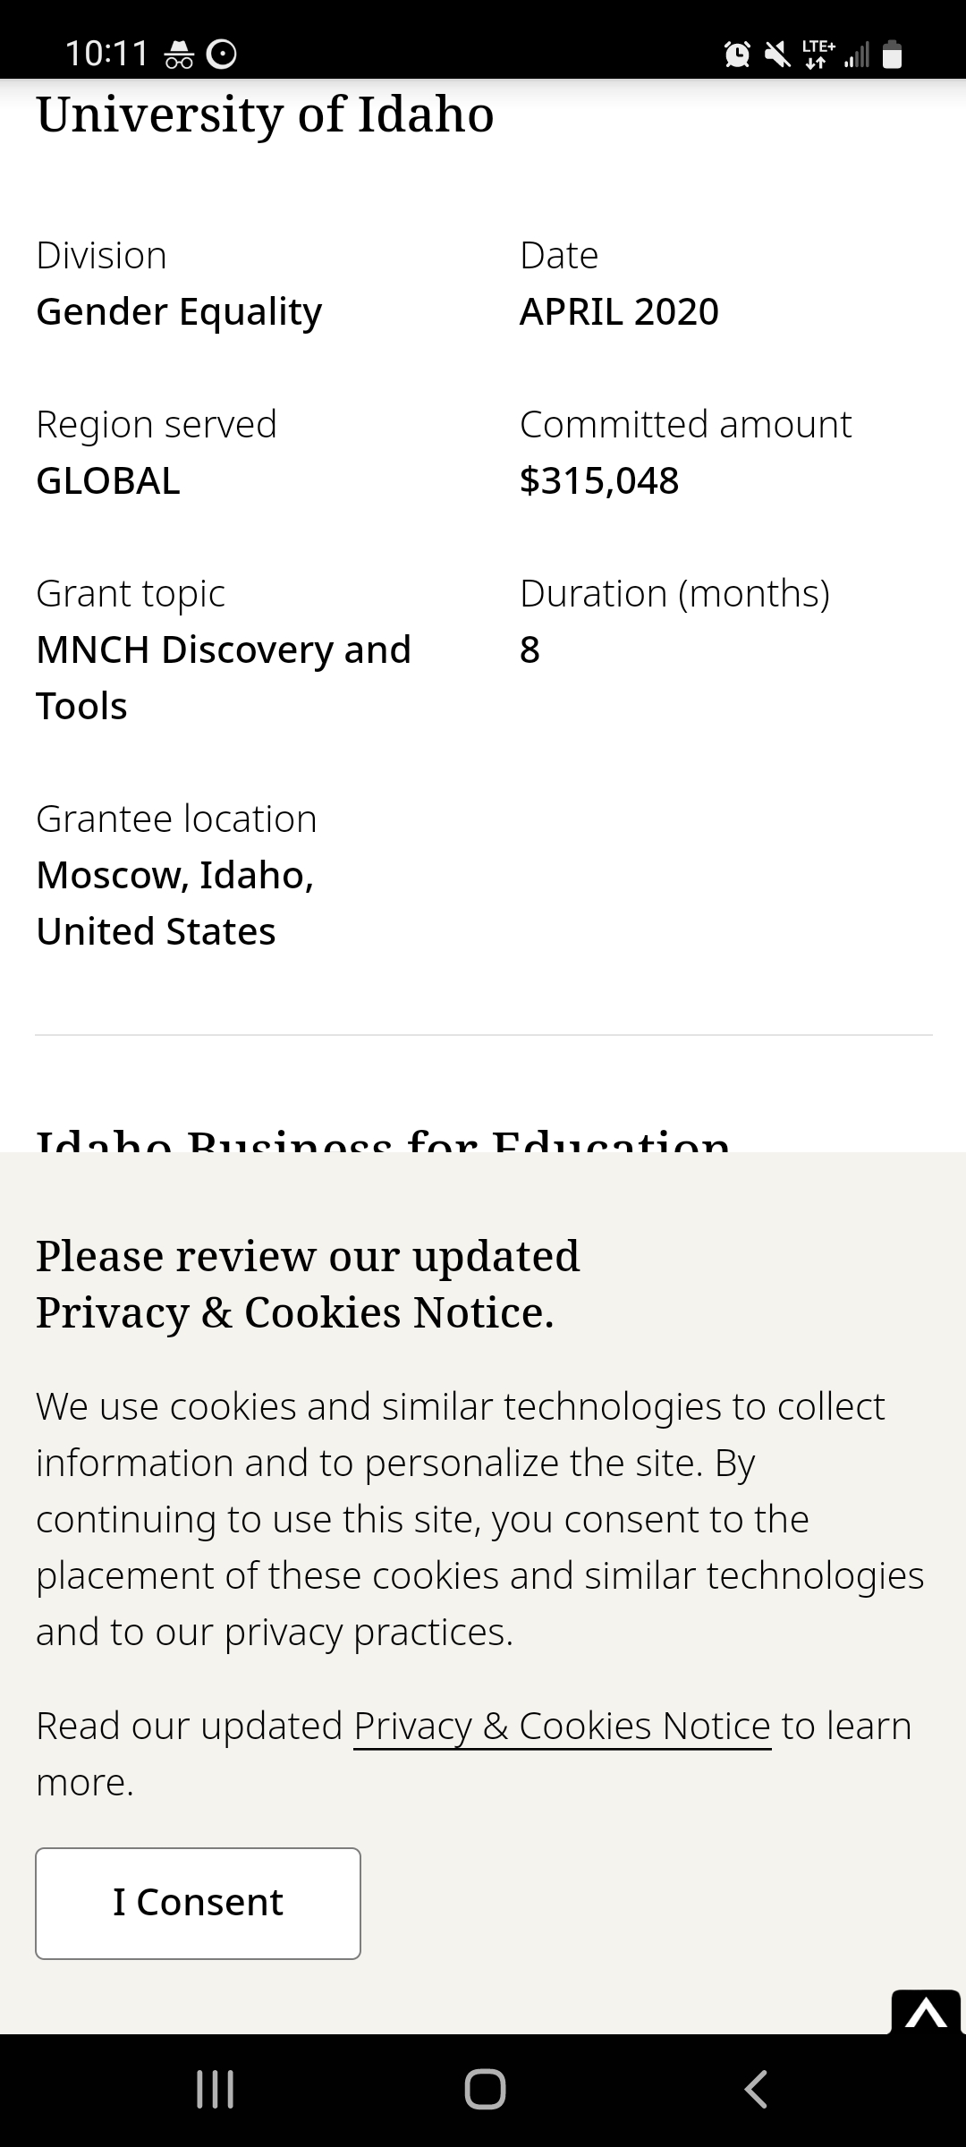
Task: Select the Gender Equality division value
Action: (179, 311)
